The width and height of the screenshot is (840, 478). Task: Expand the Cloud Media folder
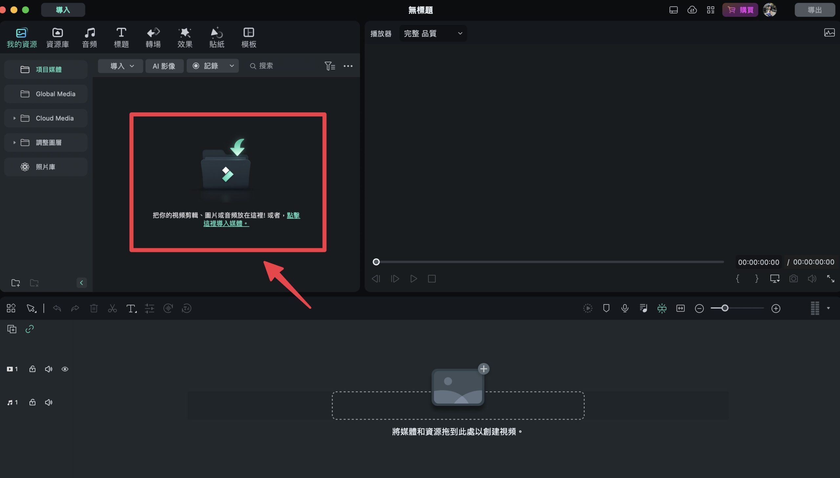14,118
